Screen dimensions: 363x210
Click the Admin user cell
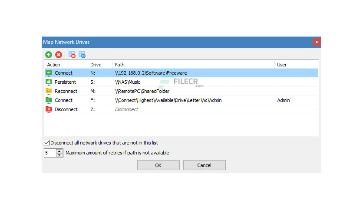click(x=284, y=100)
